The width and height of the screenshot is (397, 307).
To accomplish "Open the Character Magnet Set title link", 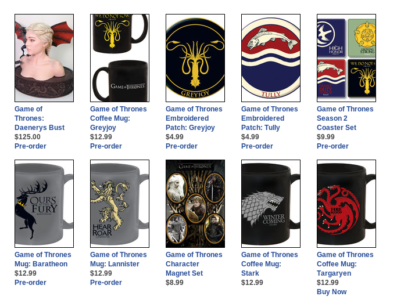I will click(x=194, y=264).
